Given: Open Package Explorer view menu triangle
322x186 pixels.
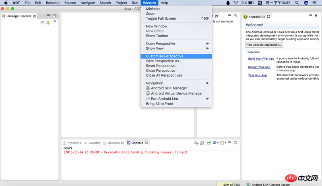Looking at the screenshot, I should [55, 21].
